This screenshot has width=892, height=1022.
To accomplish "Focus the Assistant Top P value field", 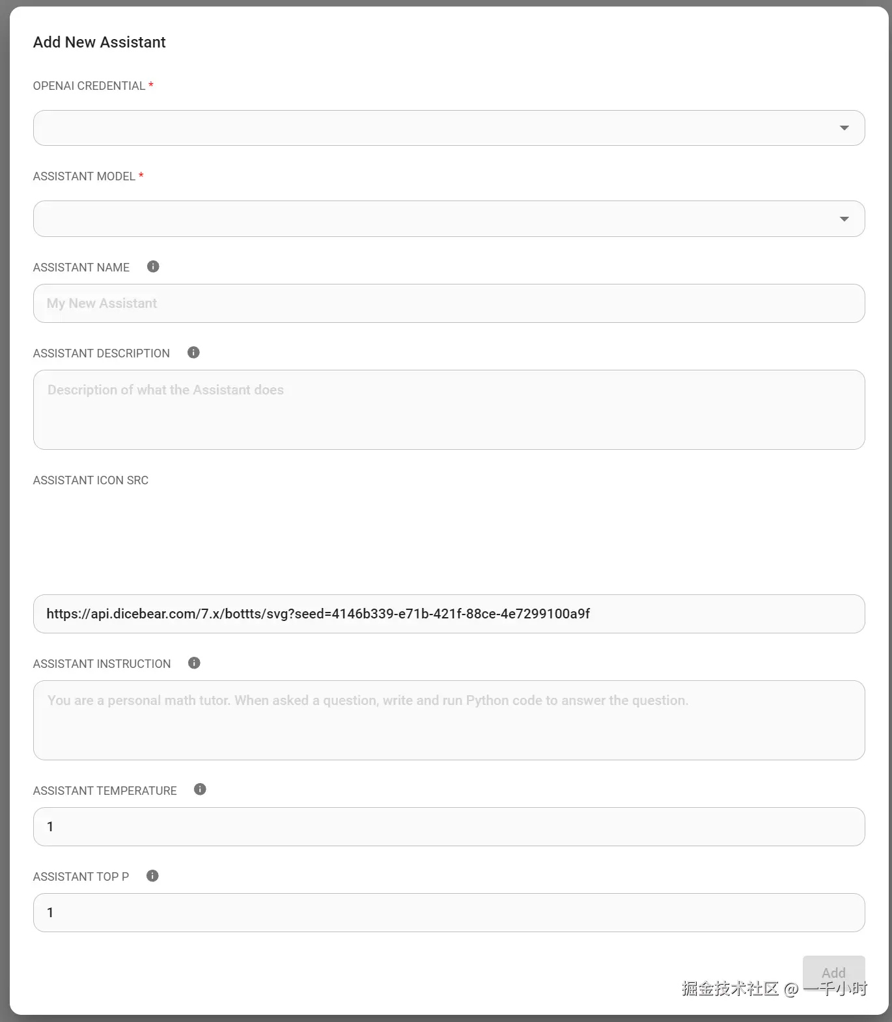I will pyautogui.click(x=448, y=913).
